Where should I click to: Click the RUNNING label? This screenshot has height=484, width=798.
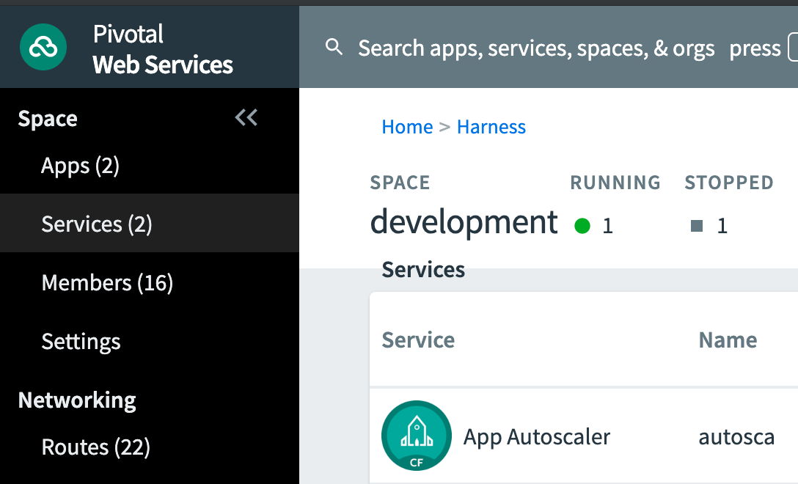(615, 183)
